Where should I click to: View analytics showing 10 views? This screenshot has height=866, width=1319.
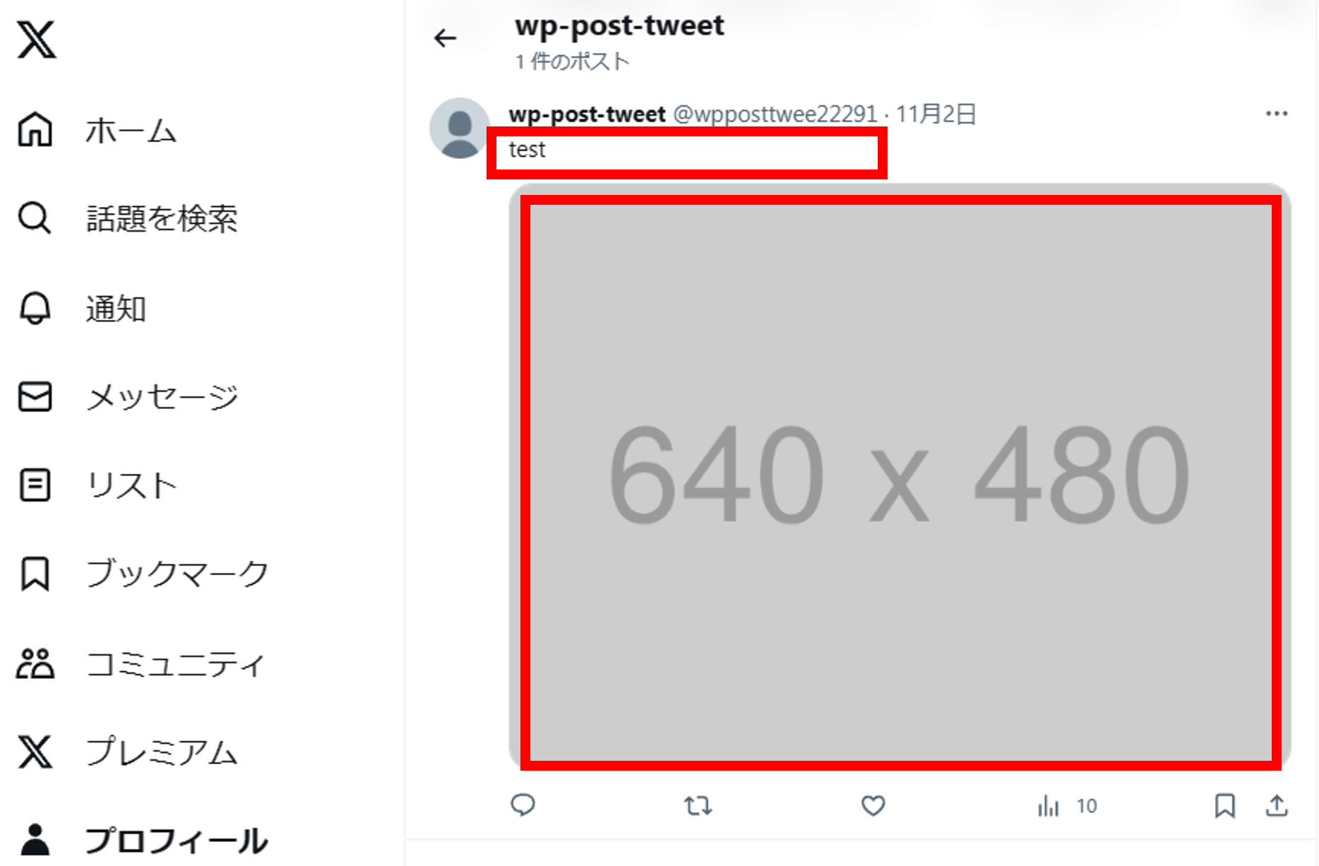coord(1067,806)
